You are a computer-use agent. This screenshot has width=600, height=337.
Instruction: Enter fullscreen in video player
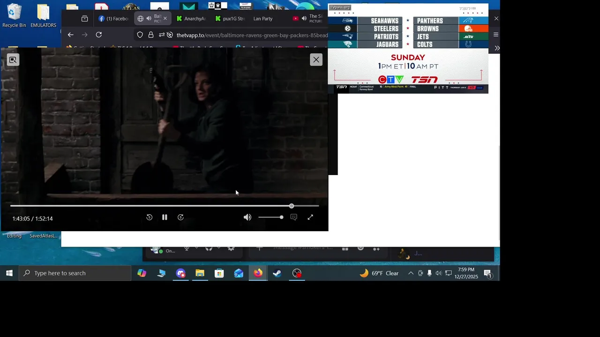(310, 217)
